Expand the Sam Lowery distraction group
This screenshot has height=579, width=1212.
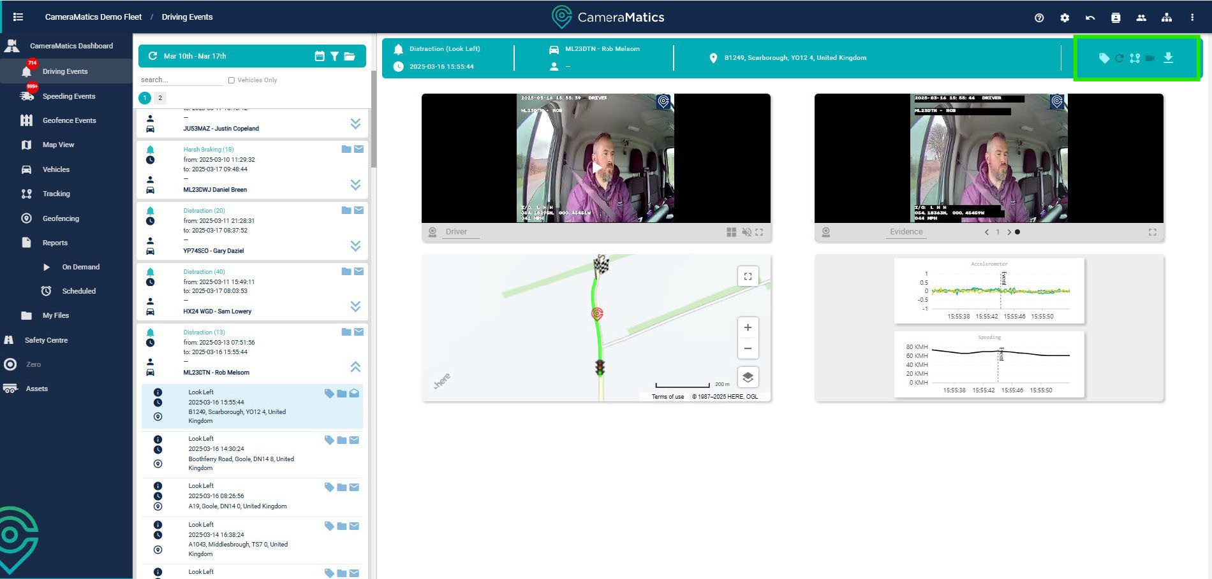coord(355,306)
